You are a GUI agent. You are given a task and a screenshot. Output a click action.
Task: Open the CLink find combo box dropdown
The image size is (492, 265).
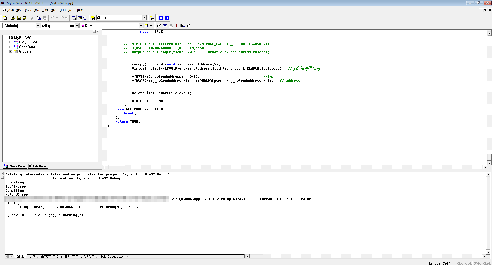[x=144, y=18]
